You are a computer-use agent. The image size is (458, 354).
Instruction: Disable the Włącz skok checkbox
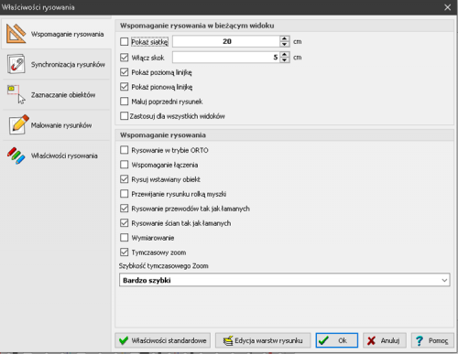tap(124, 58)
